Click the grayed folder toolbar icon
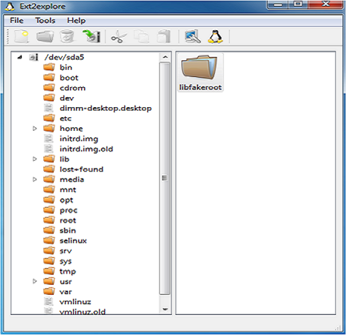 click(45, 37)
